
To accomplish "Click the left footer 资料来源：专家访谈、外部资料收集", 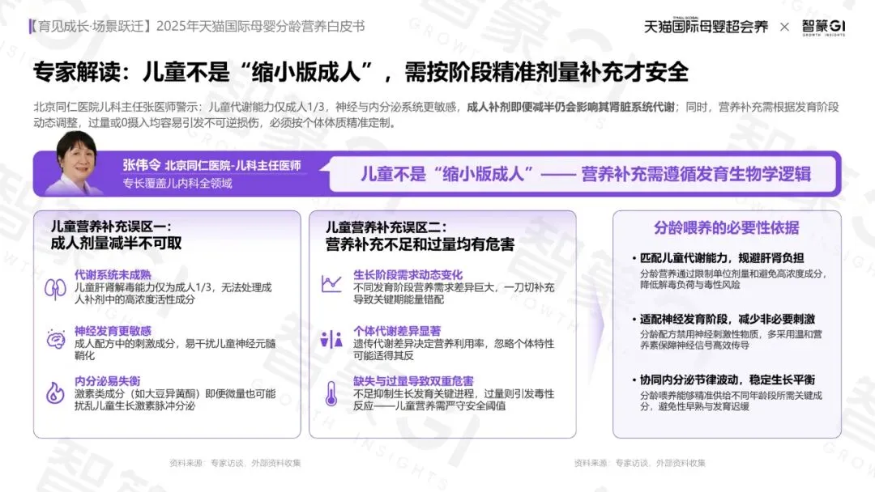I will pos(235,463).
